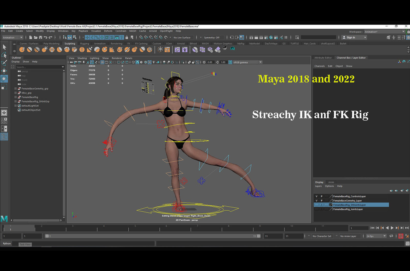Open animation preferences running-man icon
Image resolution: width=410 pixels, height=271 pixels.
click(407, 236)
